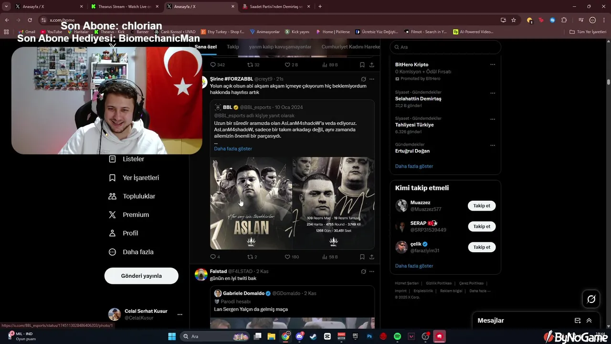The image size is (611, 344).
Task: Click Daha fazla göster under trends
Action: [x=414, y=166]
